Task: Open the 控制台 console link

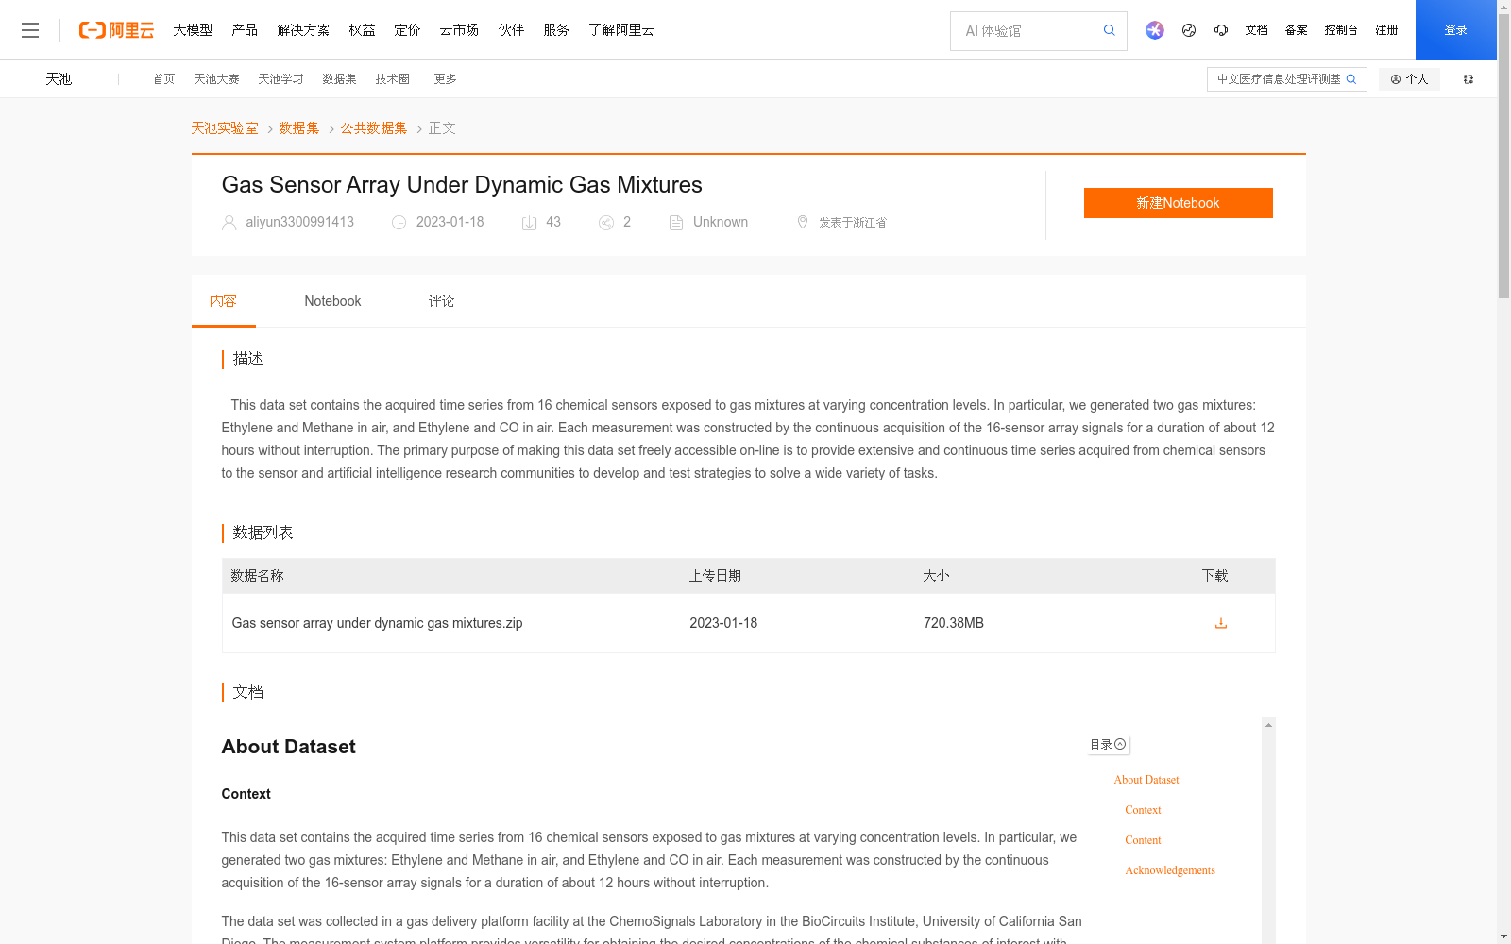Action: pyautogui.click(x=1341, y=30)
